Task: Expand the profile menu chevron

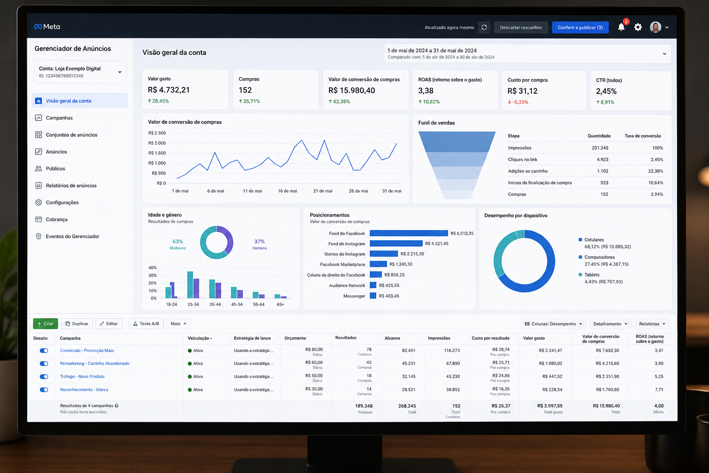Action: 667,28
